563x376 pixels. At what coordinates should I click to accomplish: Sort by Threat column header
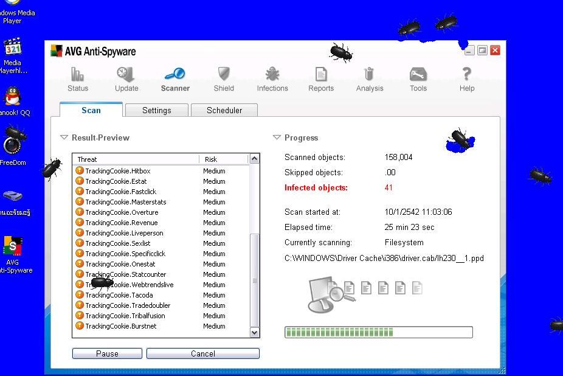(x=136, y=159)
